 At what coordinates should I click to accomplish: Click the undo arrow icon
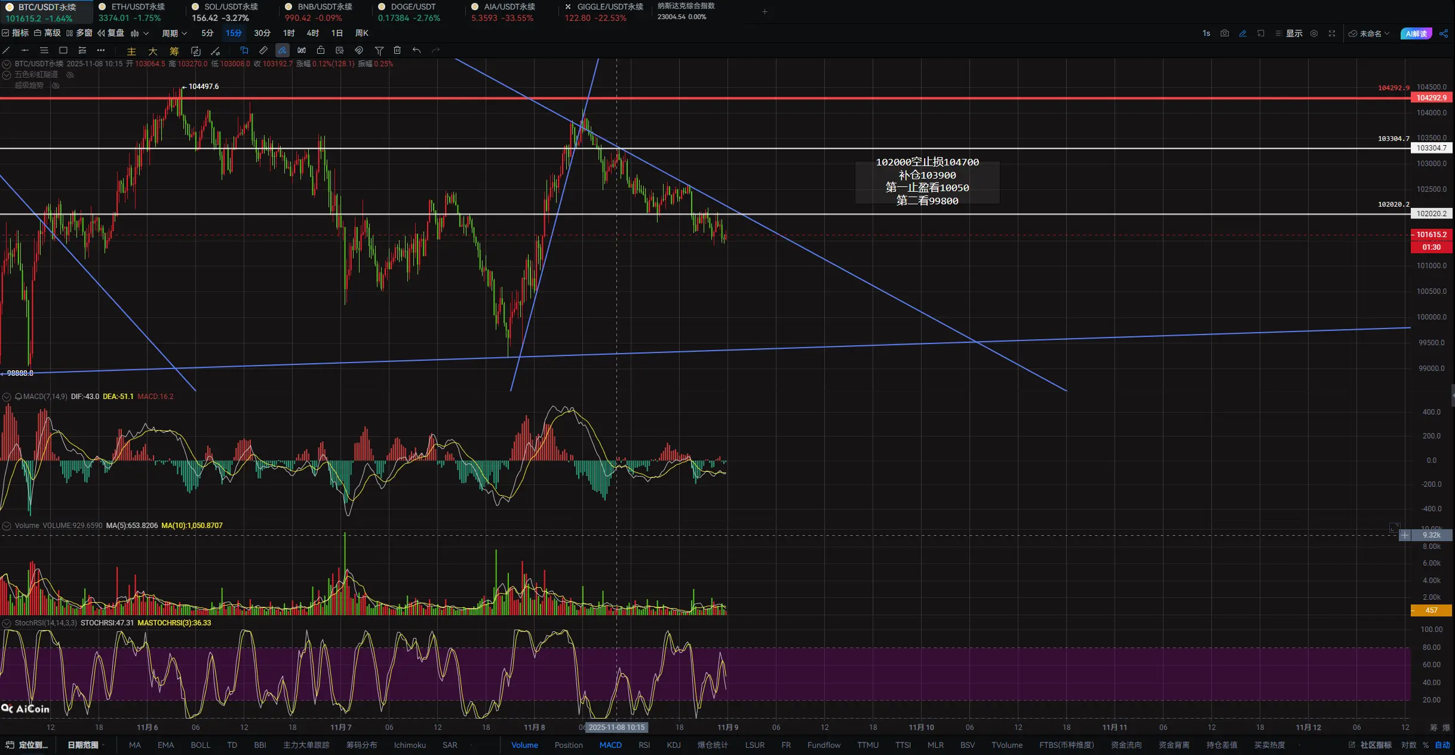point(416,50)
